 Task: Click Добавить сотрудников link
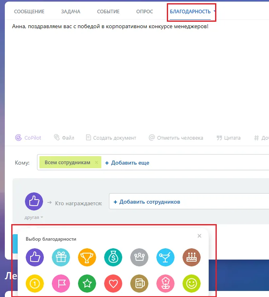coord(147,202)
